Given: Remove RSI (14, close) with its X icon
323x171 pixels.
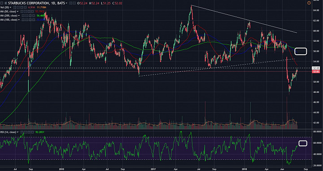Looking at the screenshot, I should point(32,132).
